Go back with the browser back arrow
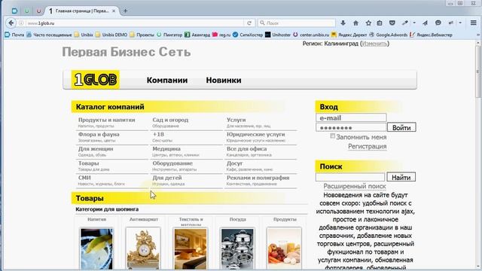The width and height of the screenshot is (482, 271). (x=11, y=23)
